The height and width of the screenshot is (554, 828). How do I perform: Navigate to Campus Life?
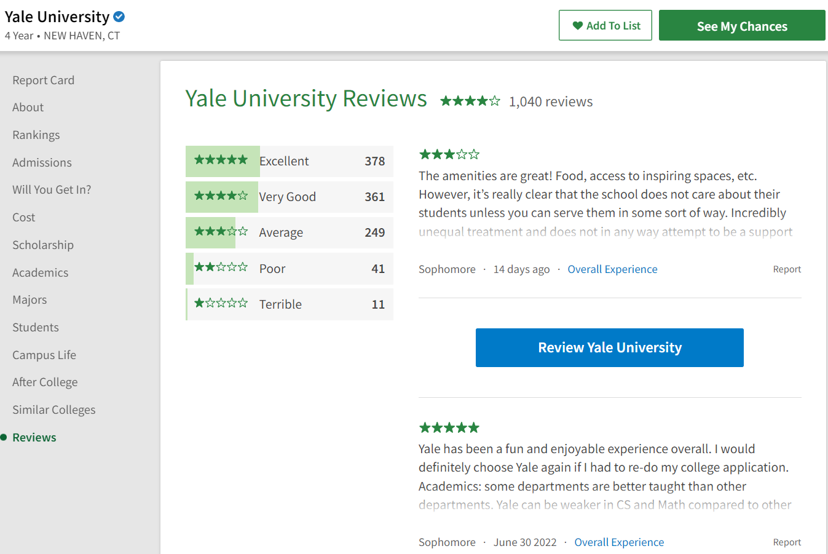point(44,355)
